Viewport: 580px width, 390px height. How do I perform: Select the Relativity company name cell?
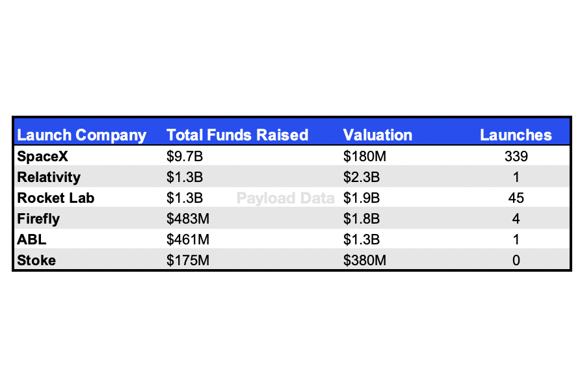tap(49, 177)
